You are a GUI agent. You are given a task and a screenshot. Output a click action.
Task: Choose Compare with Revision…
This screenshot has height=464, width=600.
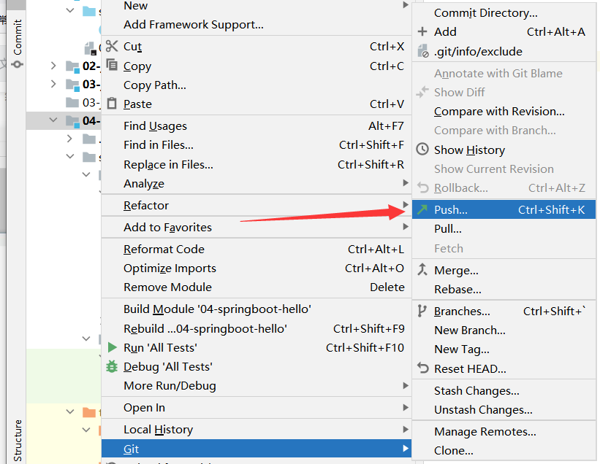pos(504,111)
